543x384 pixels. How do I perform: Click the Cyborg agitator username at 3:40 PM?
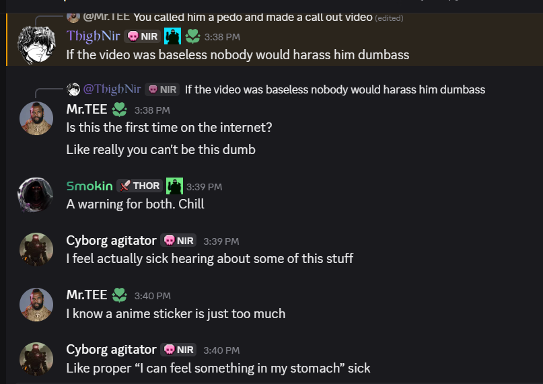[x=111, y=350]
